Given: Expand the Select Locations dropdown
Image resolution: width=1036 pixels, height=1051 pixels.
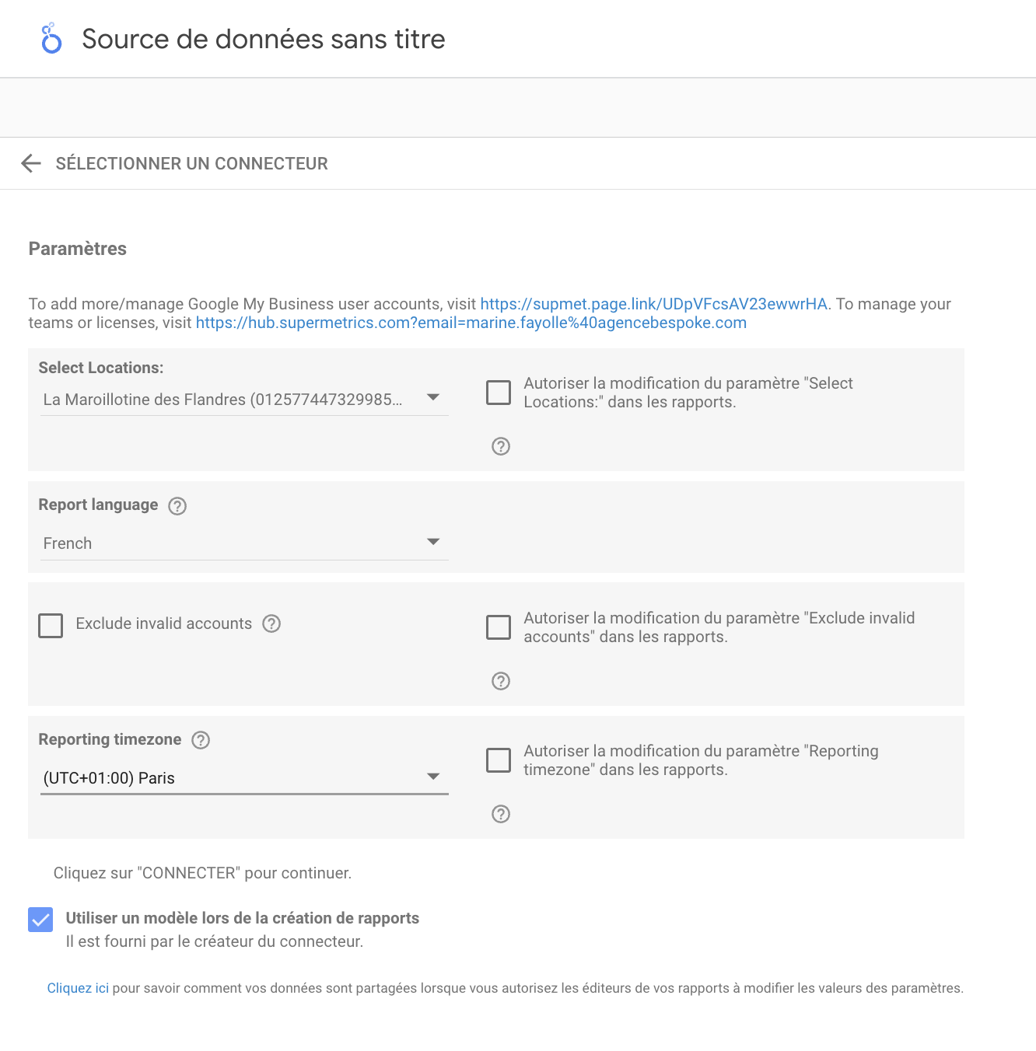Looking at the screenshot, I should pos(244,400).
